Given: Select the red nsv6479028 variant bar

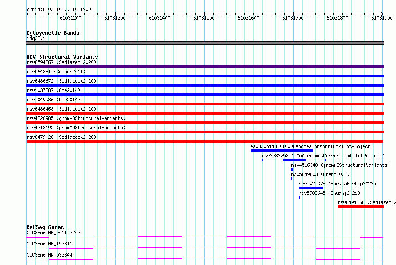Looking at the screenshot, I should 205,141.
